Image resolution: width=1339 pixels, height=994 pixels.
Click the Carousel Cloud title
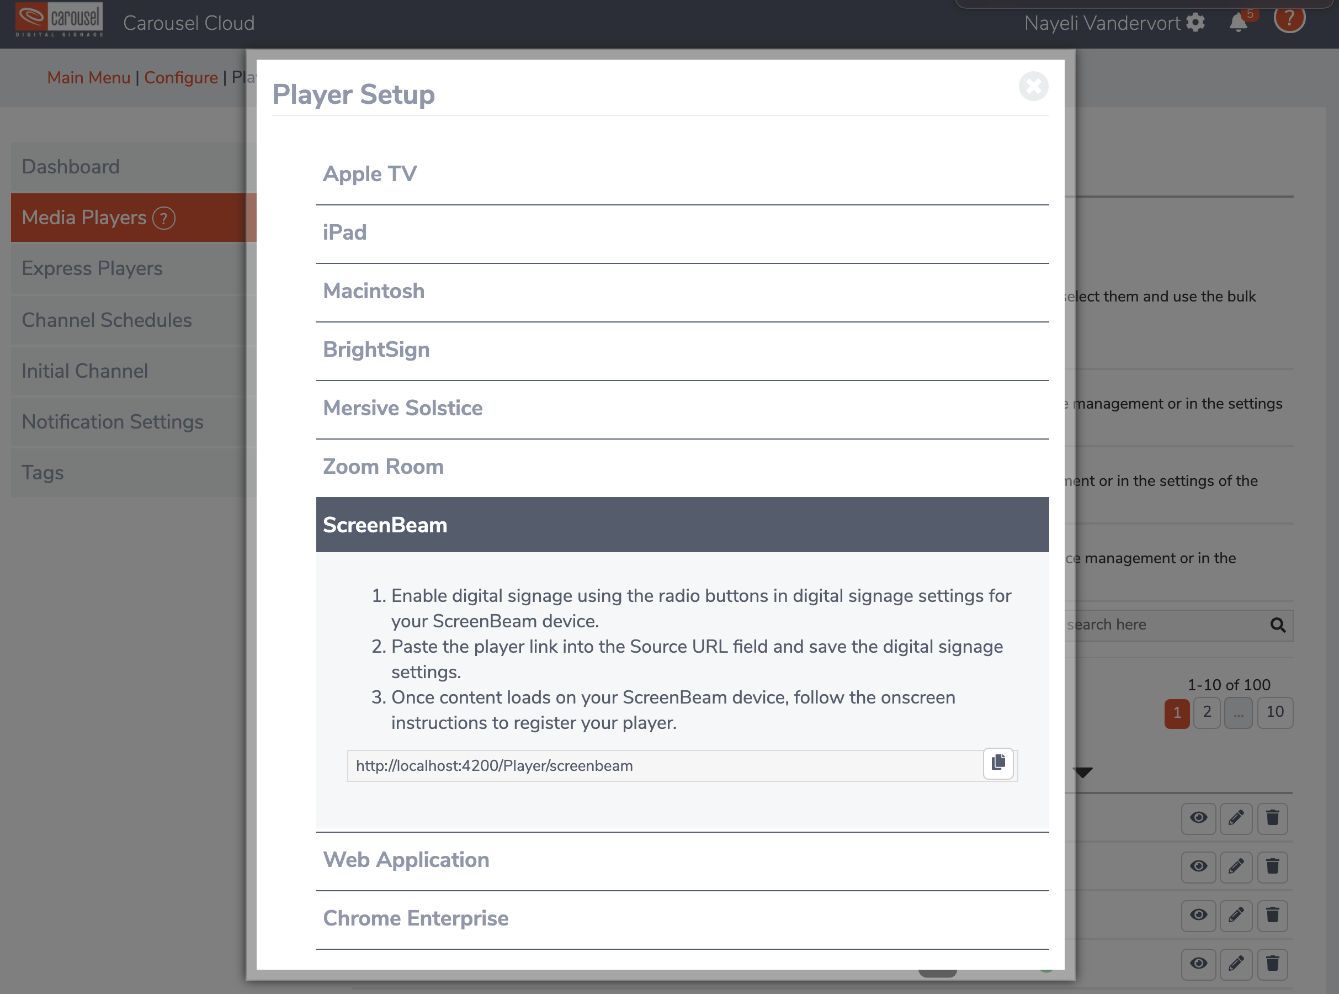point(189,23)
